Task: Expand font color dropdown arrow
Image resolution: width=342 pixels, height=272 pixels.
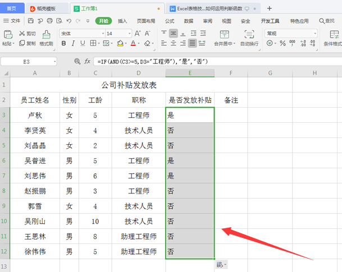Action: coord(139,43)
